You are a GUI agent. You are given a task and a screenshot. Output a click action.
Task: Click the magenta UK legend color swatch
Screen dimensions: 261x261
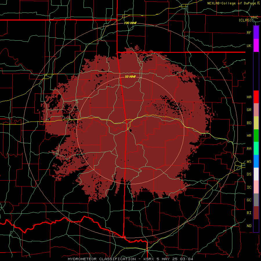pyautogui.click(x=256, y=46)
